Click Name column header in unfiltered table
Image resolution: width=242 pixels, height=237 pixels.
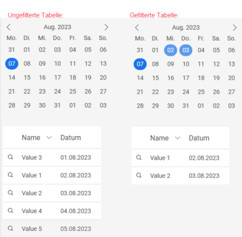pos(31,138)
